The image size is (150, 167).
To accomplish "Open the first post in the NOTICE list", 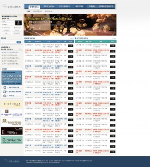I will tap(10, 52).
